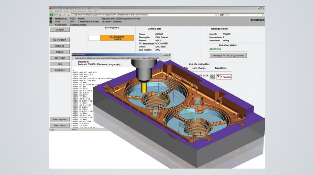314x175 pixels.
Task: Click the green Actual item status indicator
Action: (x=51, y=24)
